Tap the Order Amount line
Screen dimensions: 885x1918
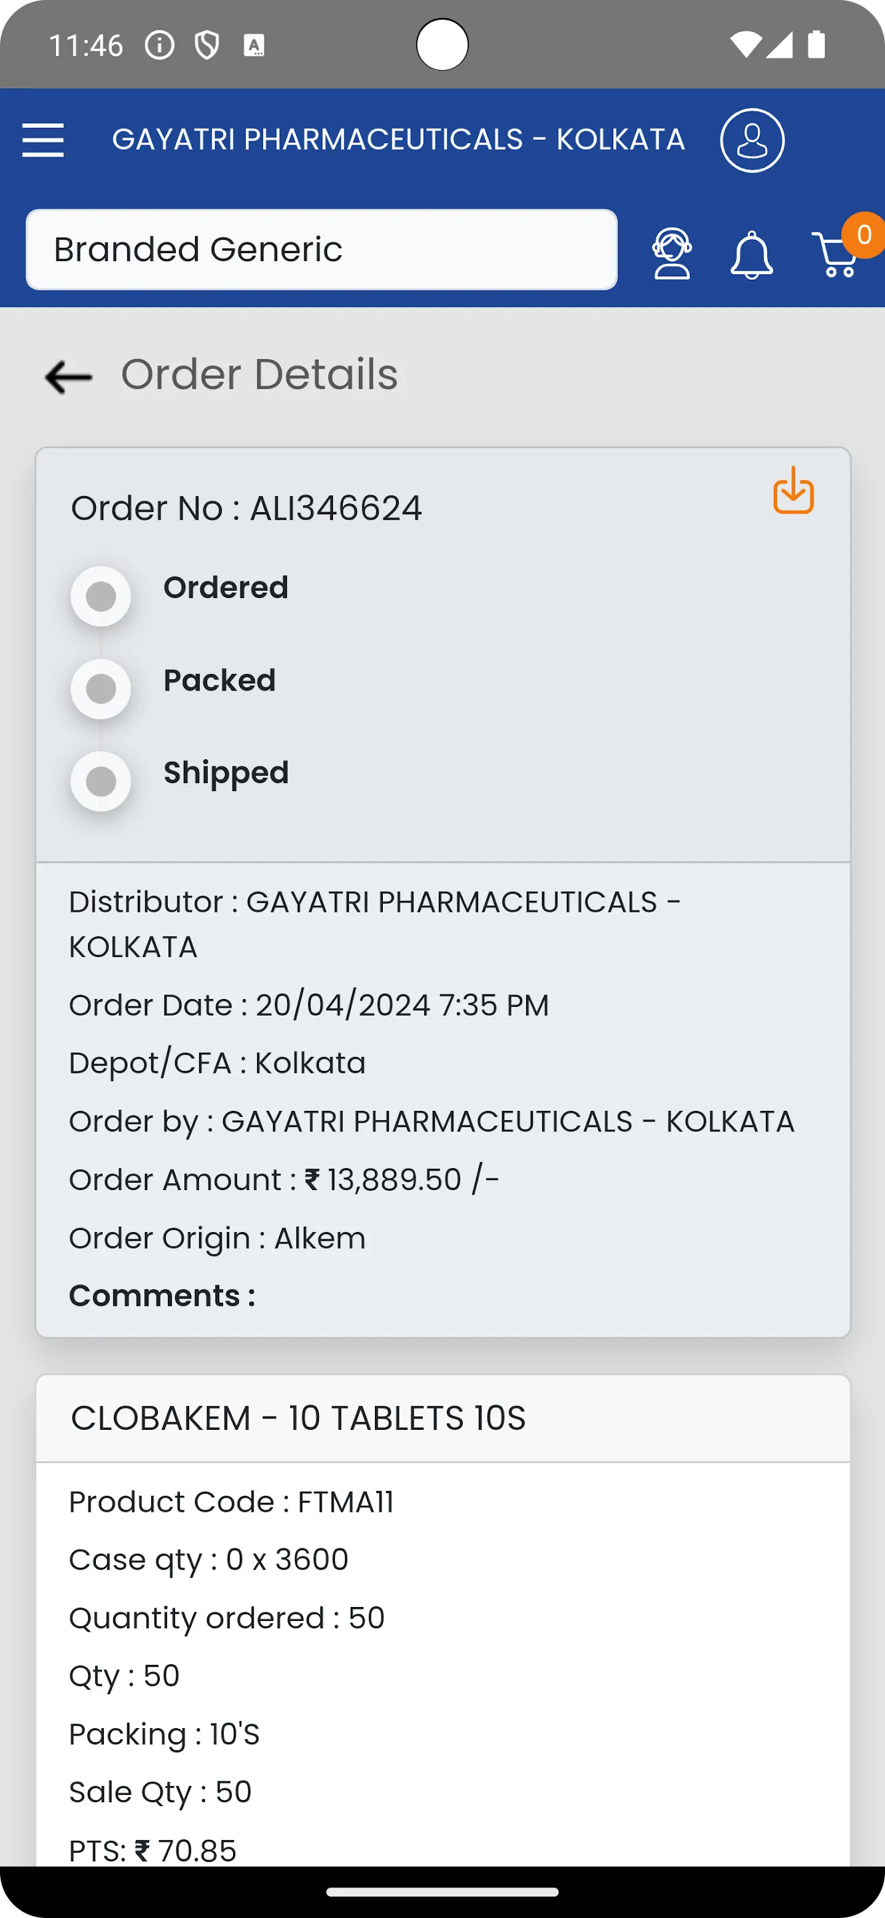[284, 1180]
